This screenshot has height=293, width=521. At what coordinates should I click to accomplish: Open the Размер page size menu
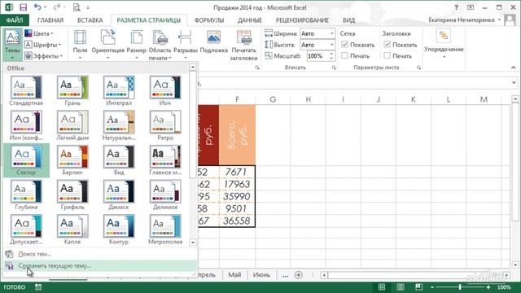tap(136, 45)
